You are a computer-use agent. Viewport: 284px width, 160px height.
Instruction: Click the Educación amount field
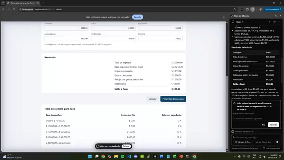(160, 28)
